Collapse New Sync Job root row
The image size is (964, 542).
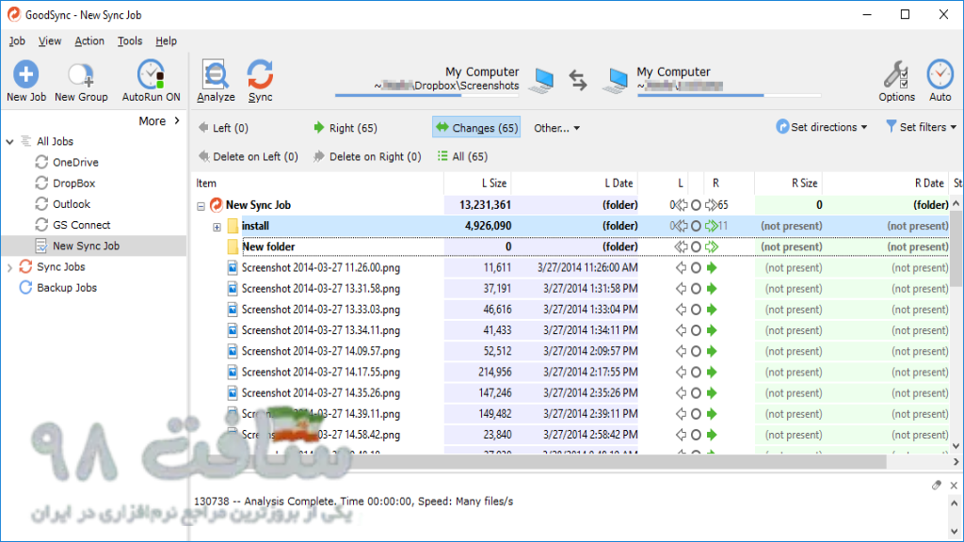click(x=201, y=206)
